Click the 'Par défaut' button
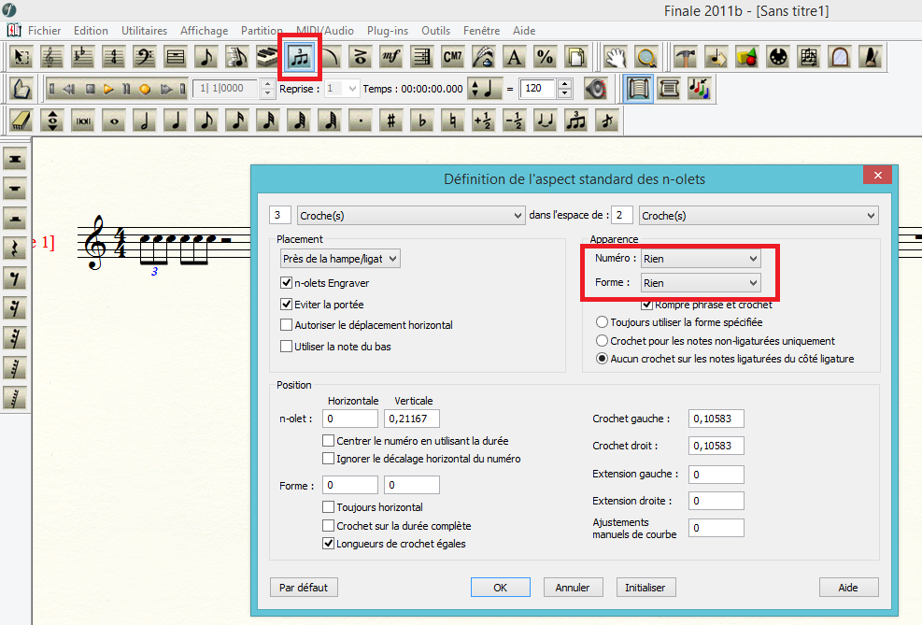The height and width of the screenshot is (625, 922). click(304, 588)
